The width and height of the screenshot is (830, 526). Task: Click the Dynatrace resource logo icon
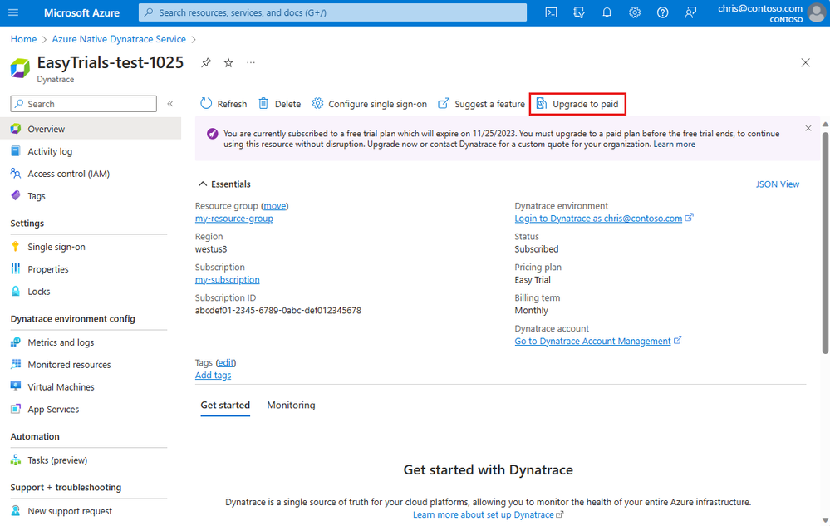[x=20, y=69]
